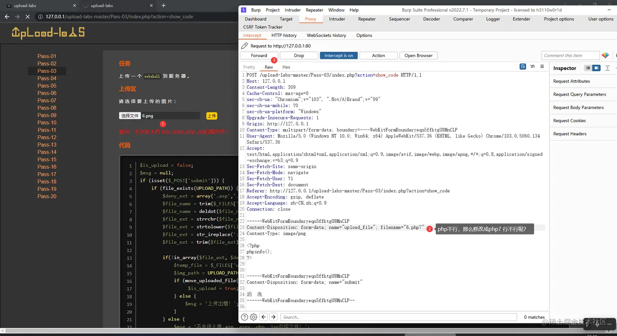Switch to the Comparer tab
Screen dimensions: 617x336
pos(463,19)
